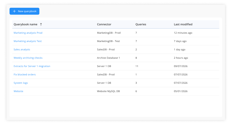Select the Website MySQL DB connector cell
The width and height of the screenshot is (231, 140).
click(x=108, y=91)
